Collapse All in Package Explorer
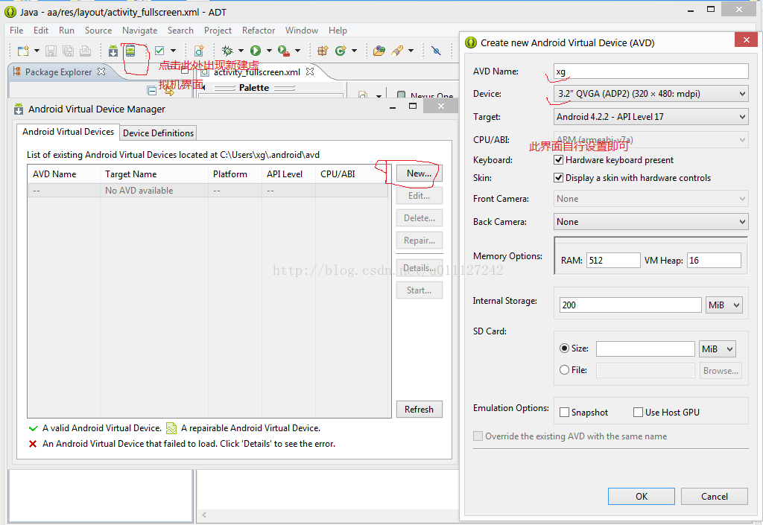 pyautogui.click(x=152, y=90)
